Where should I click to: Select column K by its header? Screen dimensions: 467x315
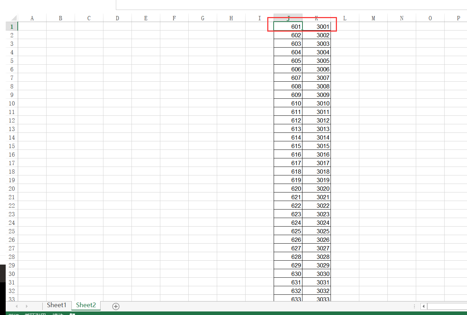(x=316, y=18)
